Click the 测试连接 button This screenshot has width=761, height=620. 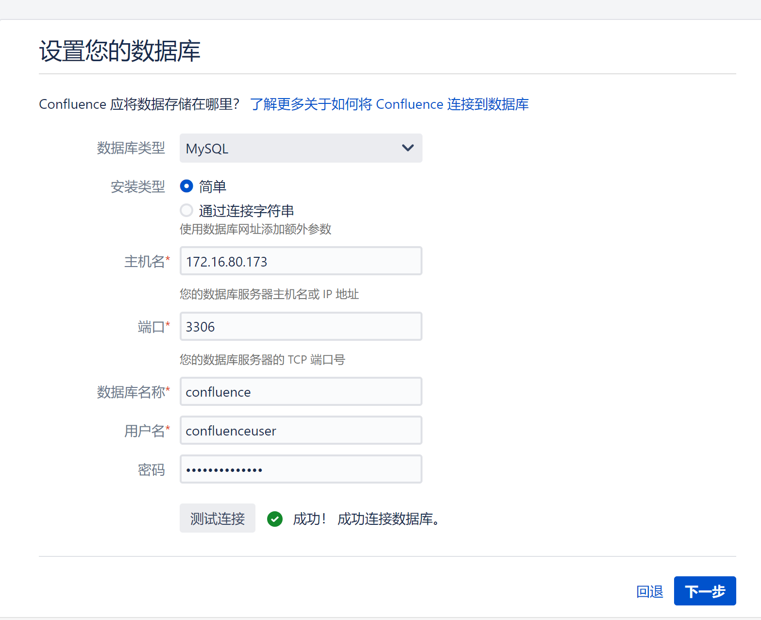pyautogui.click(x=218, y=518)
